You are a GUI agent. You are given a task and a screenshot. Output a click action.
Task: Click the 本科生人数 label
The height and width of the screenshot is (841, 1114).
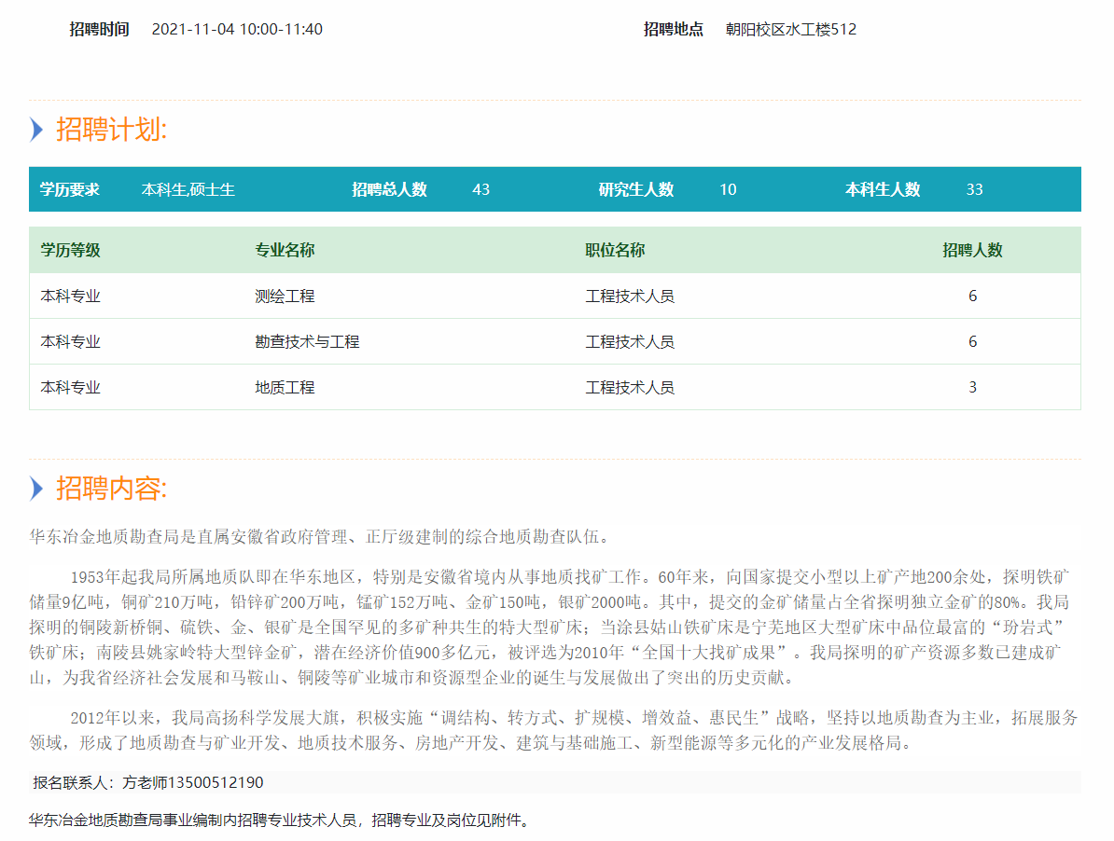click(x=883, y=189)
